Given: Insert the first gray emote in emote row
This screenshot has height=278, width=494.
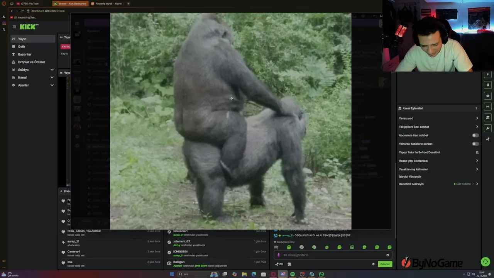Looking at the screenshot, I should (x=276, y=247).
